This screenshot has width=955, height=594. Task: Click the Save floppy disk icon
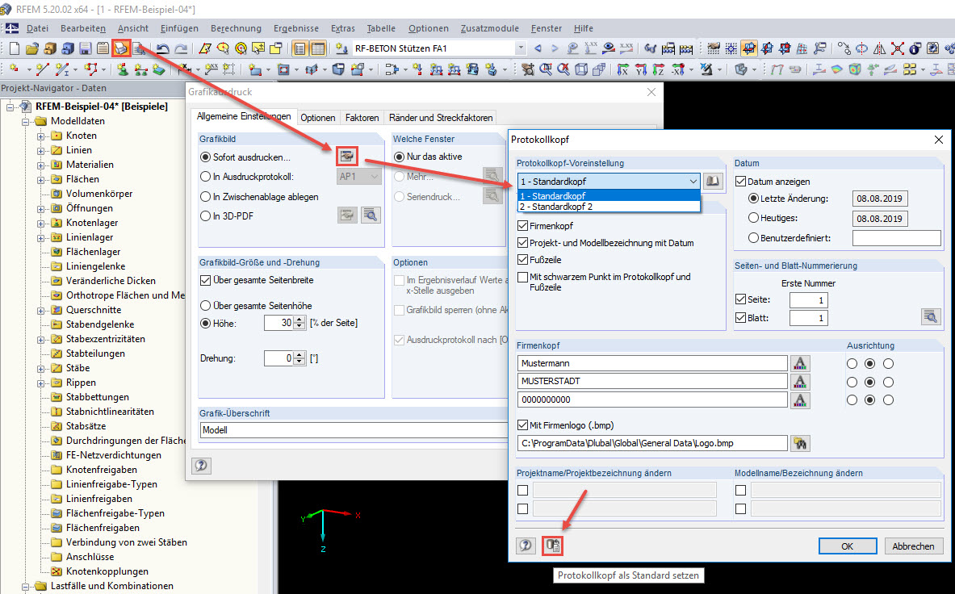(86, 48)
